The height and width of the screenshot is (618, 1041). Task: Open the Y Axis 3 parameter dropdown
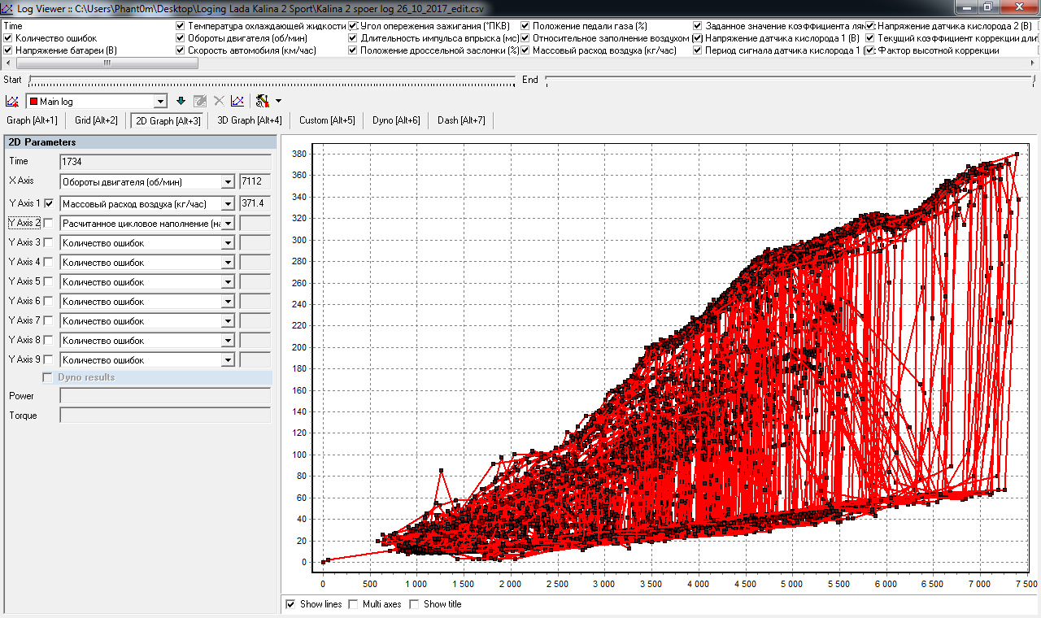227,243
